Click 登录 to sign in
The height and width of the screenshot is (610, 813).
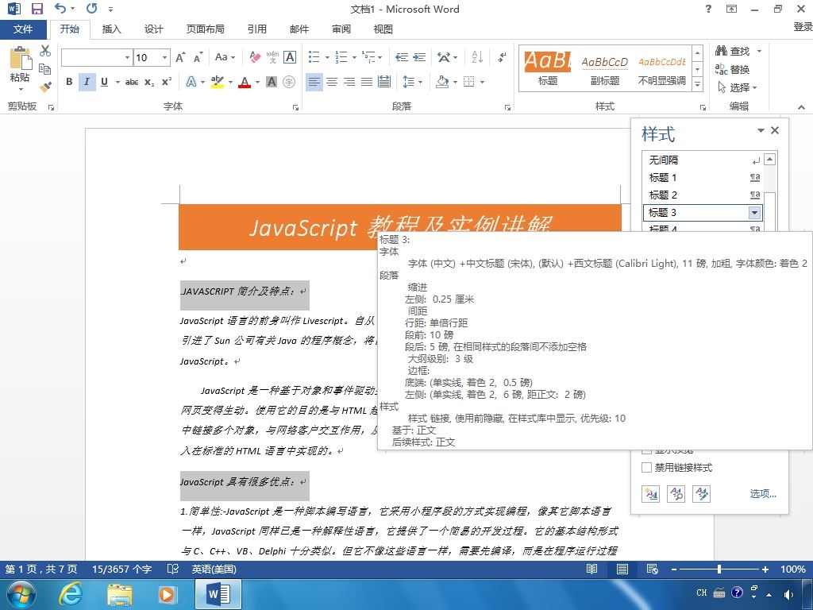click(803, 26)
